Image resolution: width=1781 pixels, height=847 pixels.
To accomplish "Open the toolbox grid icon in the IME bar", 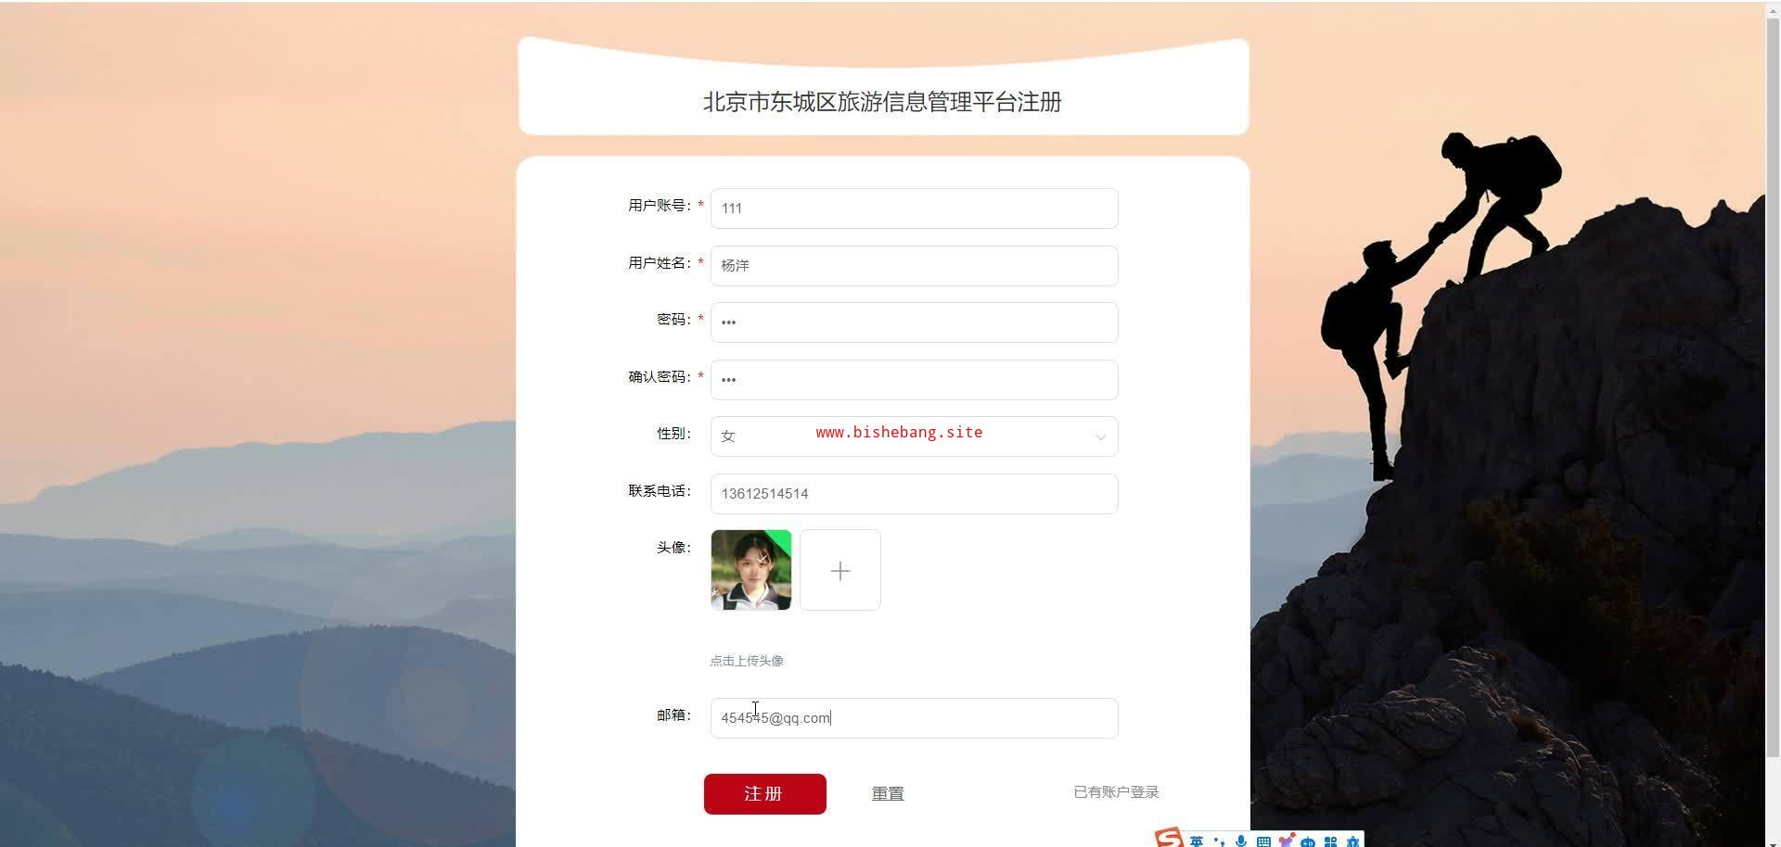I will (1330, 841).
